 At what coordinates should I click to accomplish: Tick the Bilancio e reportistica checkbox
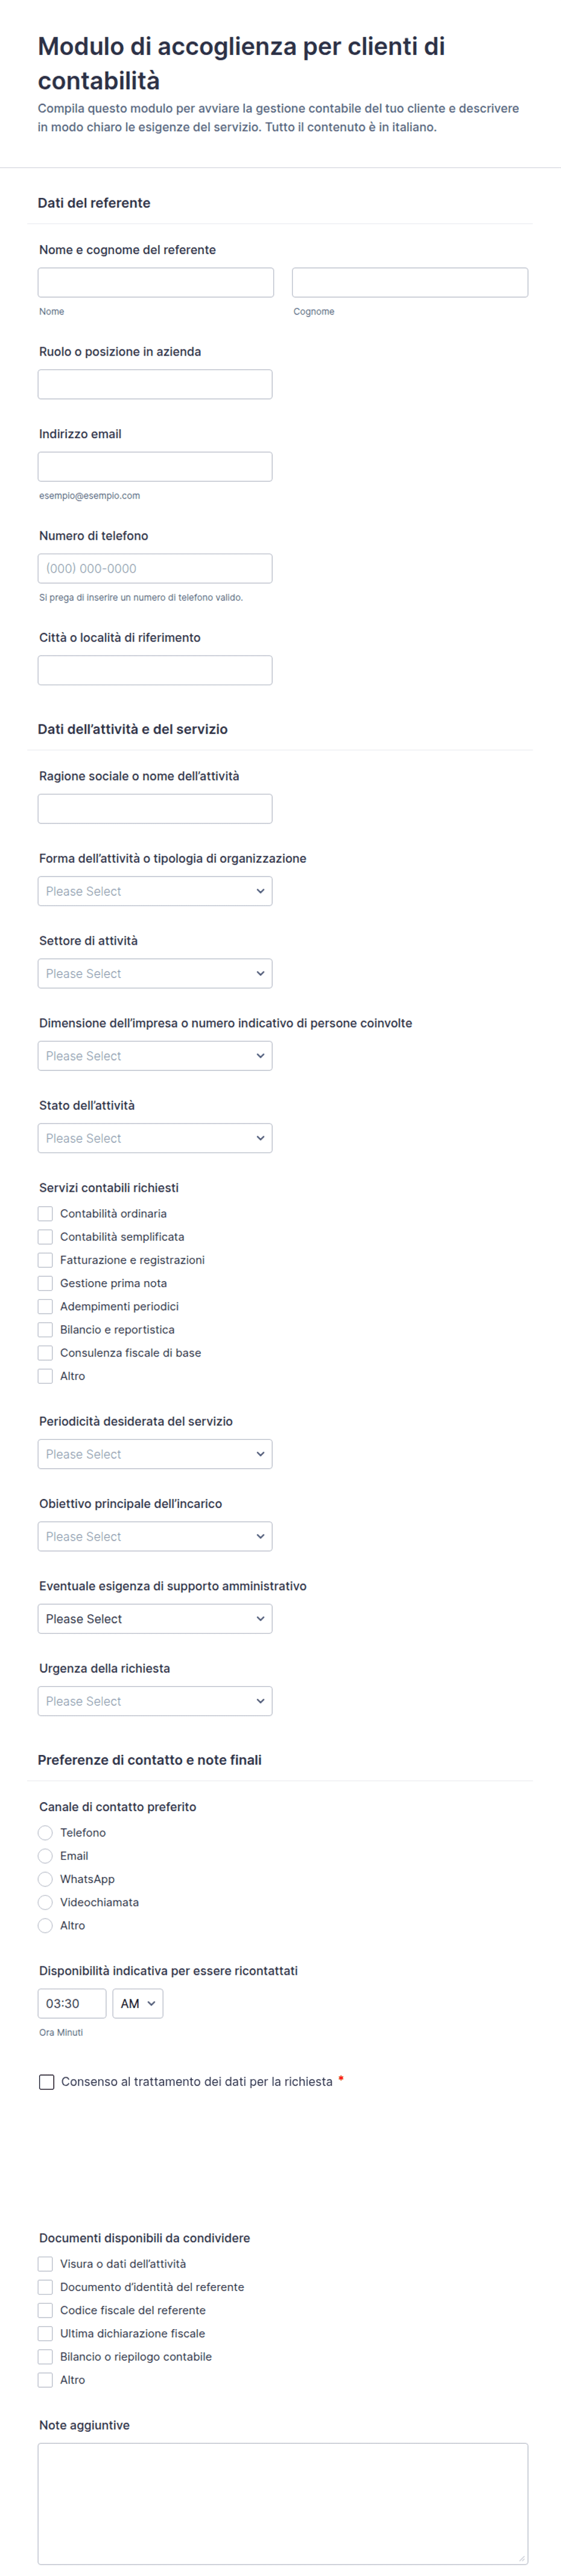(45, 1330)
